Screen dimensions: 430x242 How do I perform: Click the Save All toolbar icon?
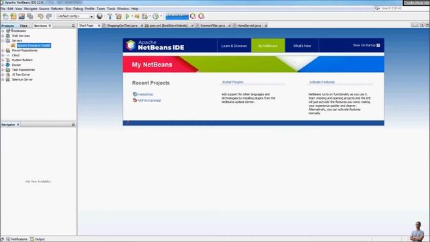click(x=30, y=16)
